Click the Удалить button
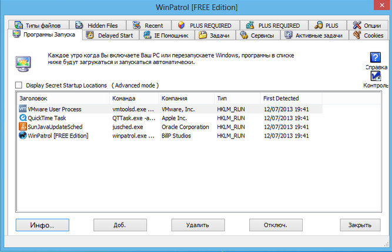The image size is (392, 252). (x=198, y=225)
